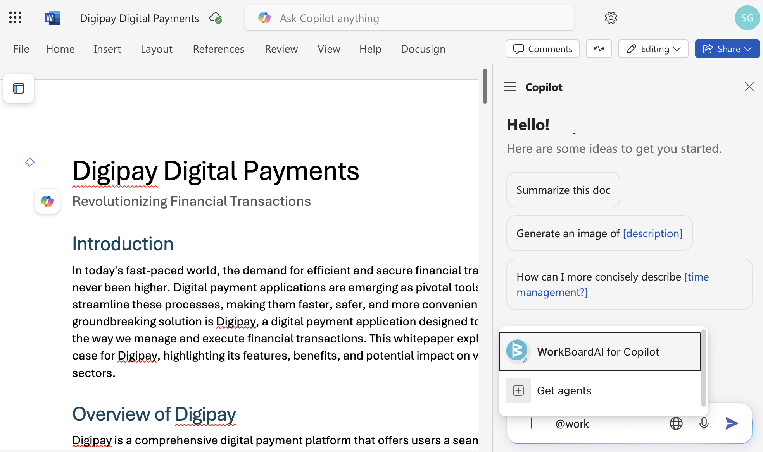763x452 pixels.
Task: Select WorkBoardAI for Copilot agent
Action: click(x=599, y=352)
